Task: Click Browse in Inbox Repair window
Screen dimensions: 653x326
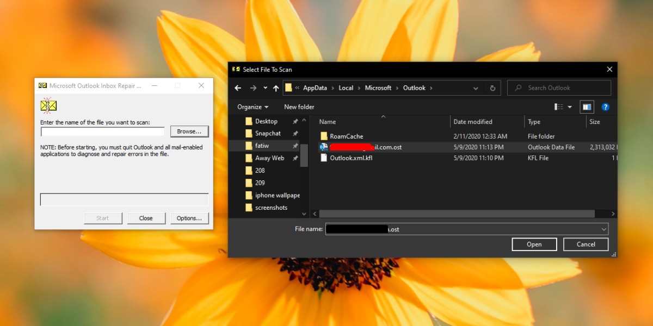Action: [x=189, y=131]
